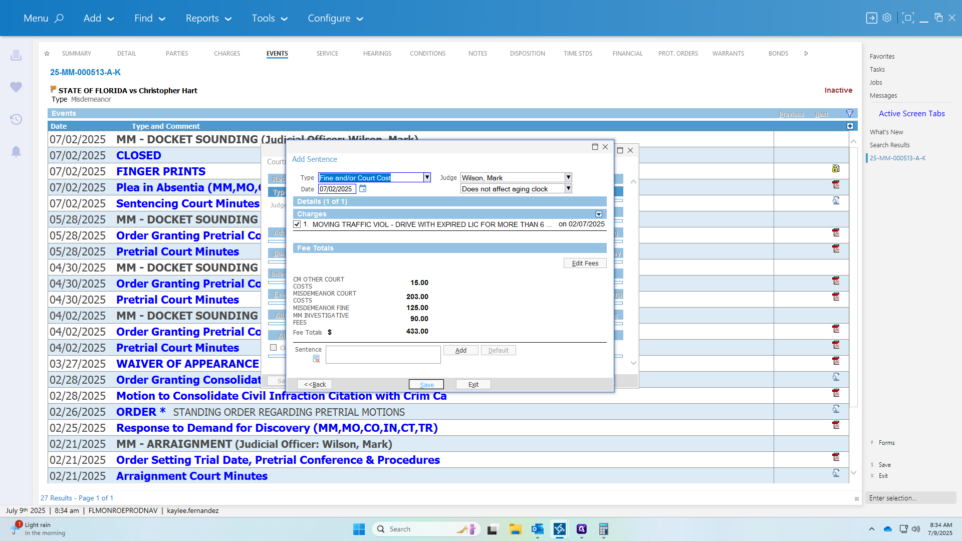
Task: Expand the Configure menu
Action: [x=336, y=19]
